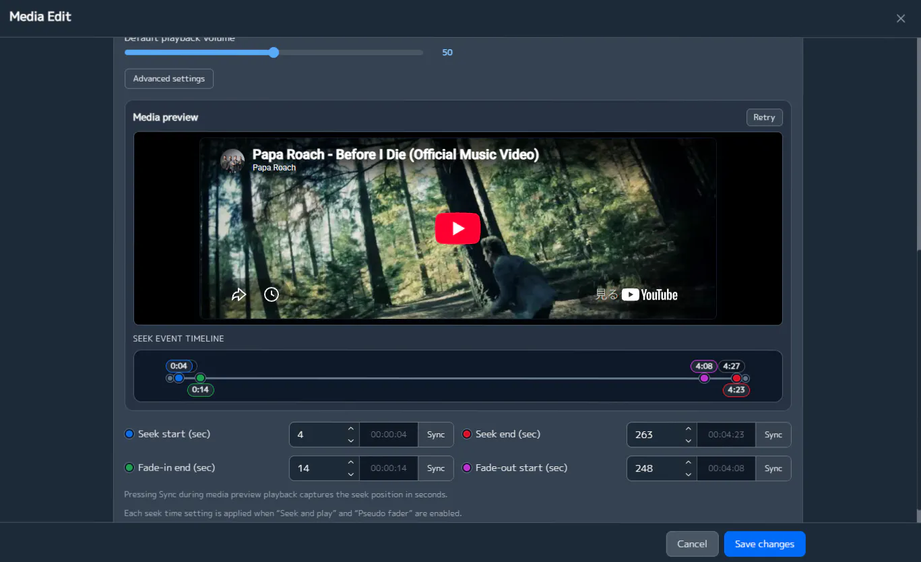
Task: Close the Media Edit dialog
Action: coord(901,19)
